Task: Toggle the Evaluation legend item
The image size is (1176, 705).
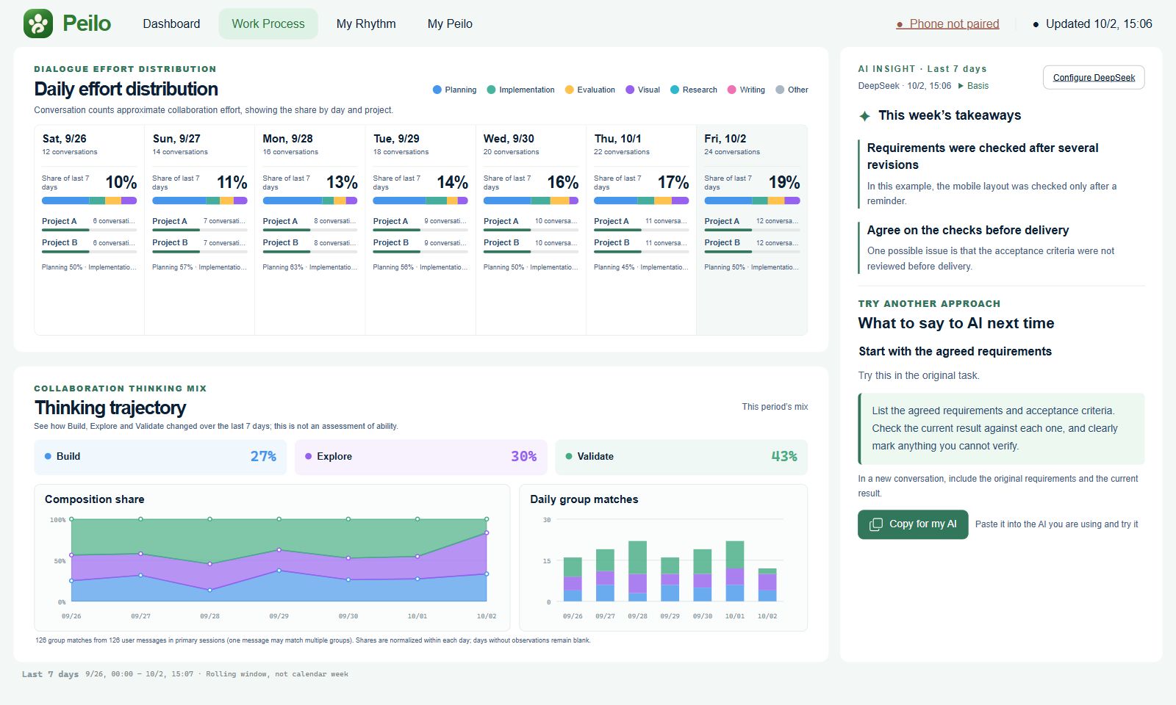Action: pyautogui.click(x=589, y=90)
